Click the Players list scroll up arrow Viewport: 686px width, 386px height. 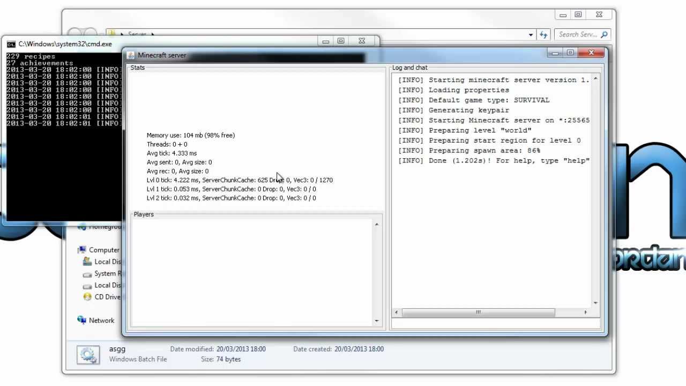377,224
